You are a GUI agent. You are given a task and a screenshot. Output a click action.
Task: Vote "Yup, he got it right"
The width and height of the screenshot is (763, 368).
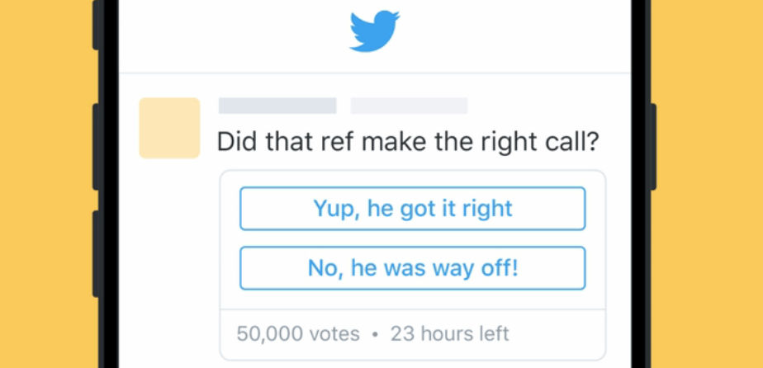point(412,209)
